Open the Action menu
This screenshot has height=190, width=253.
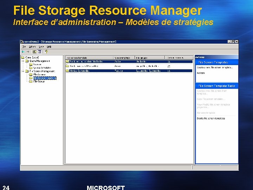[x=32, y=47]
